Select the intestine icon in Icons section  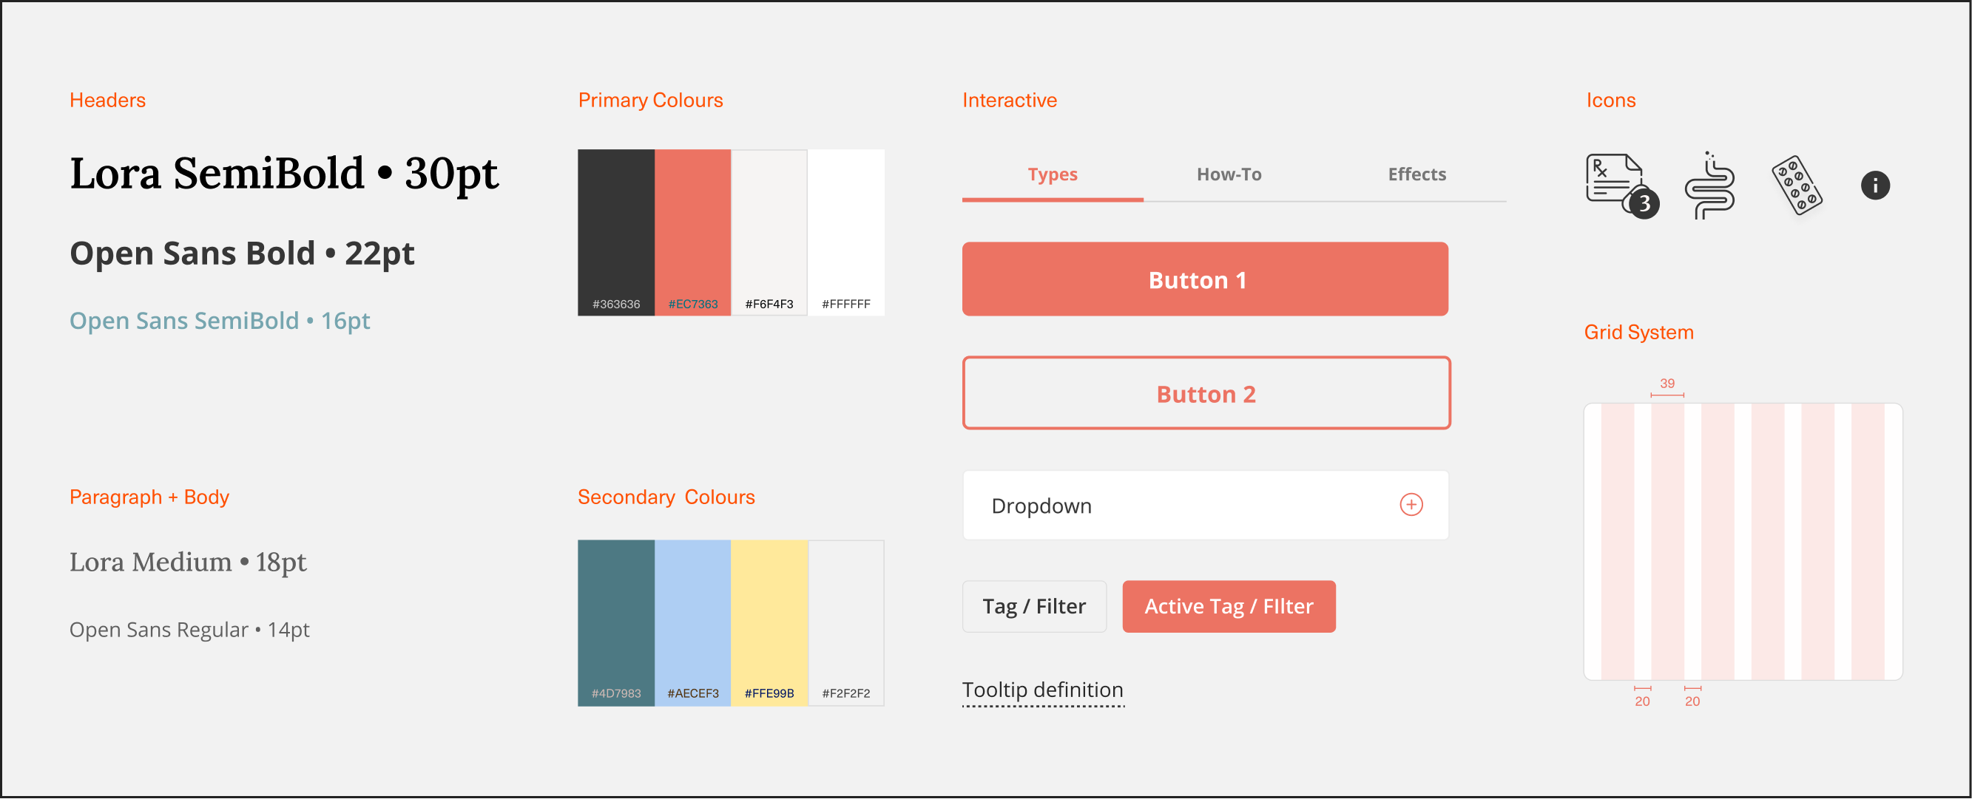pos(1710,186)
